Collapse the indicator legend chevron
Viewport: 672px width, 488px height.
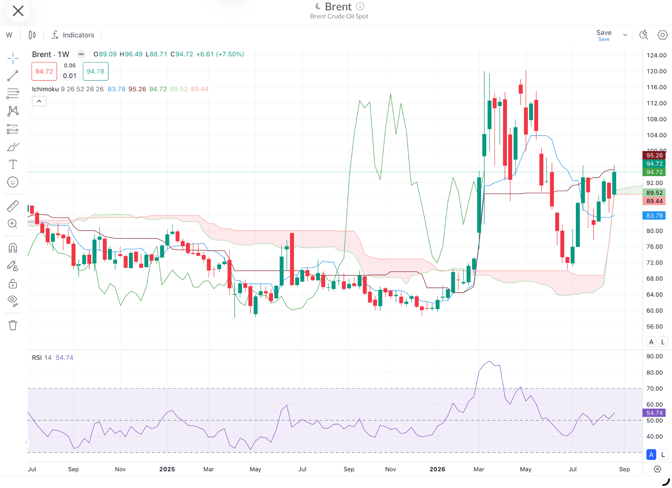tap(39, 101)
